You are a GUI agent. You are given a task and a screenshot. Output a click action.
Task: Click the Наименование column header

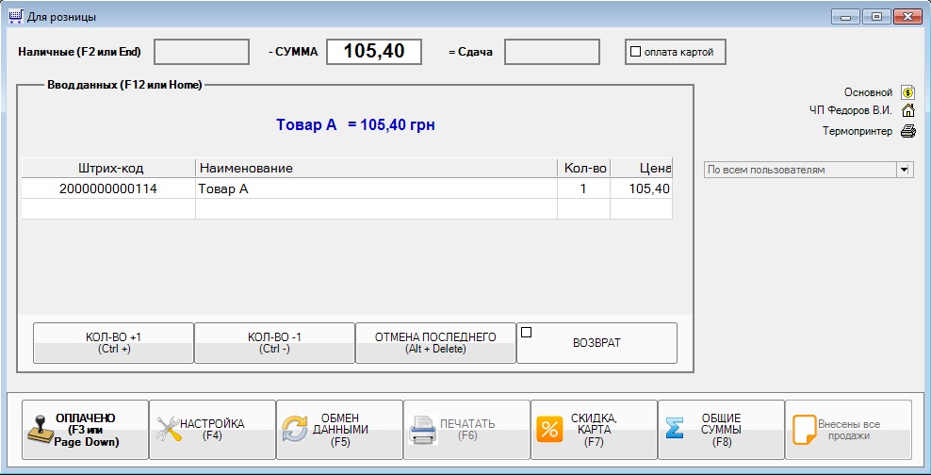tap(376, 168)
